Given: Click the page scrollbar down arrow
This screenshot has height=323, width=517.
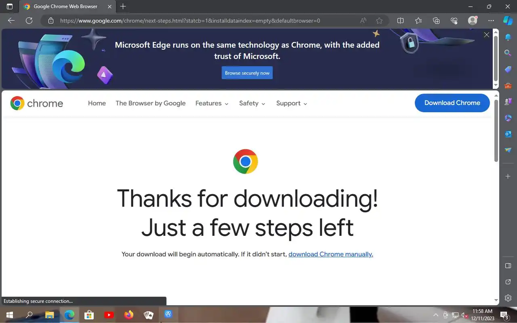Looking at the screenshot, I should click(496, 300).
